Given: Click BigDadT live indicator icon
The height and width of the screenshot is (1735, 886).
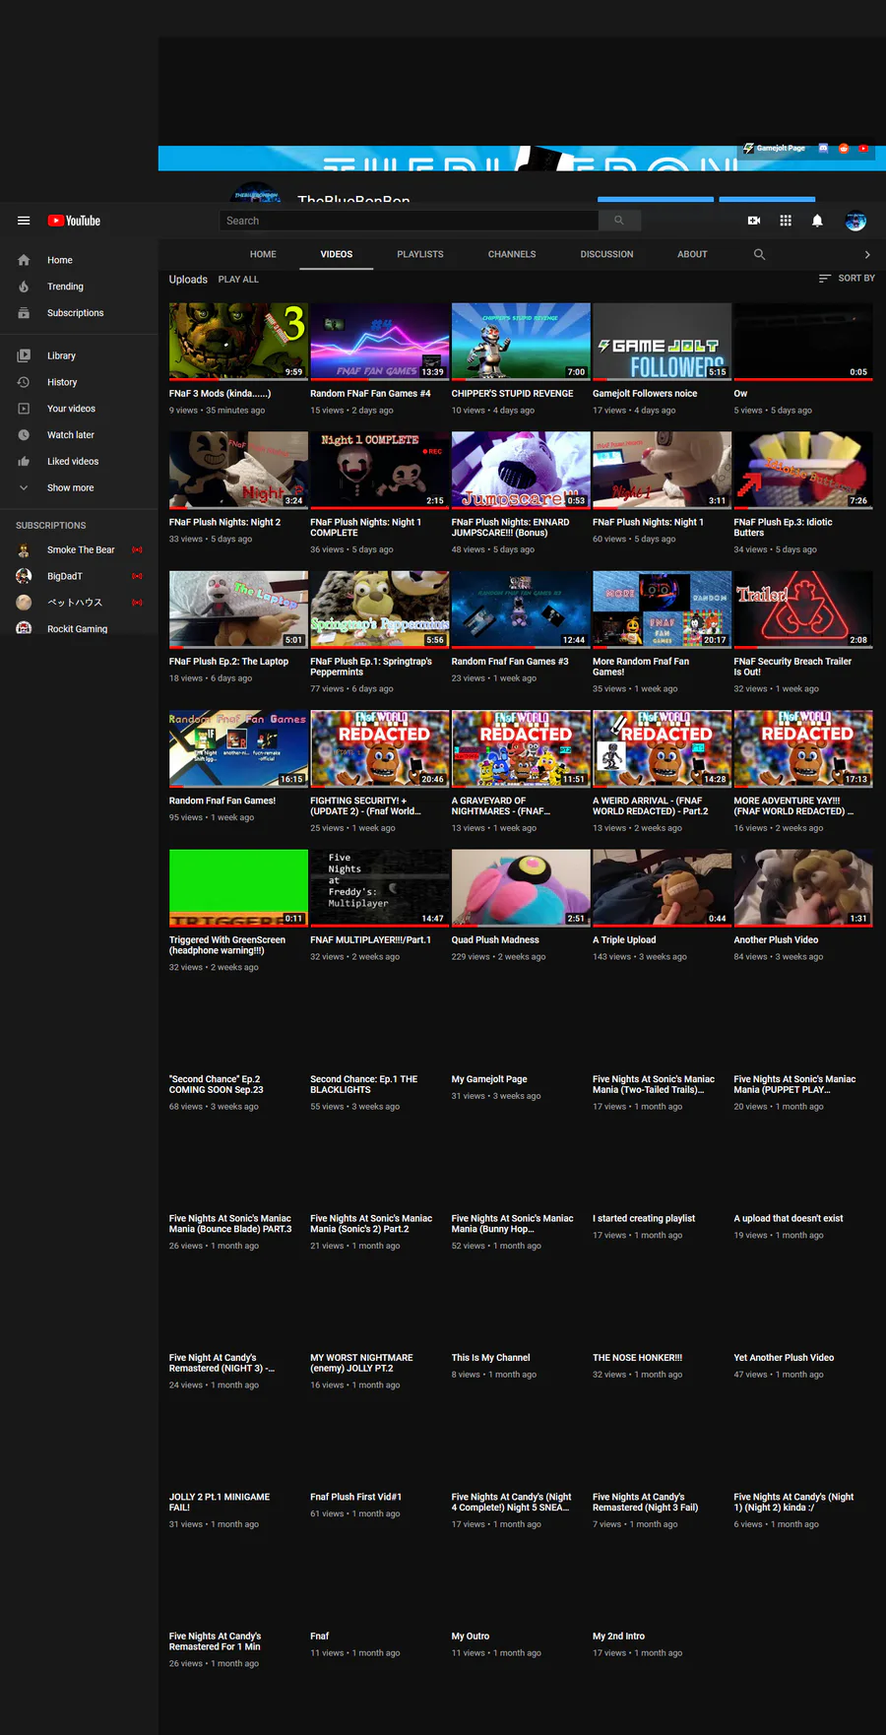Looking at the screenshot, I should pos(137,576).
